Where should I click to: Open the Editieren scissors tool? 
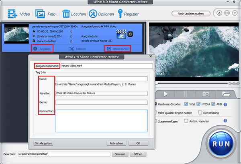coord(78,49)
